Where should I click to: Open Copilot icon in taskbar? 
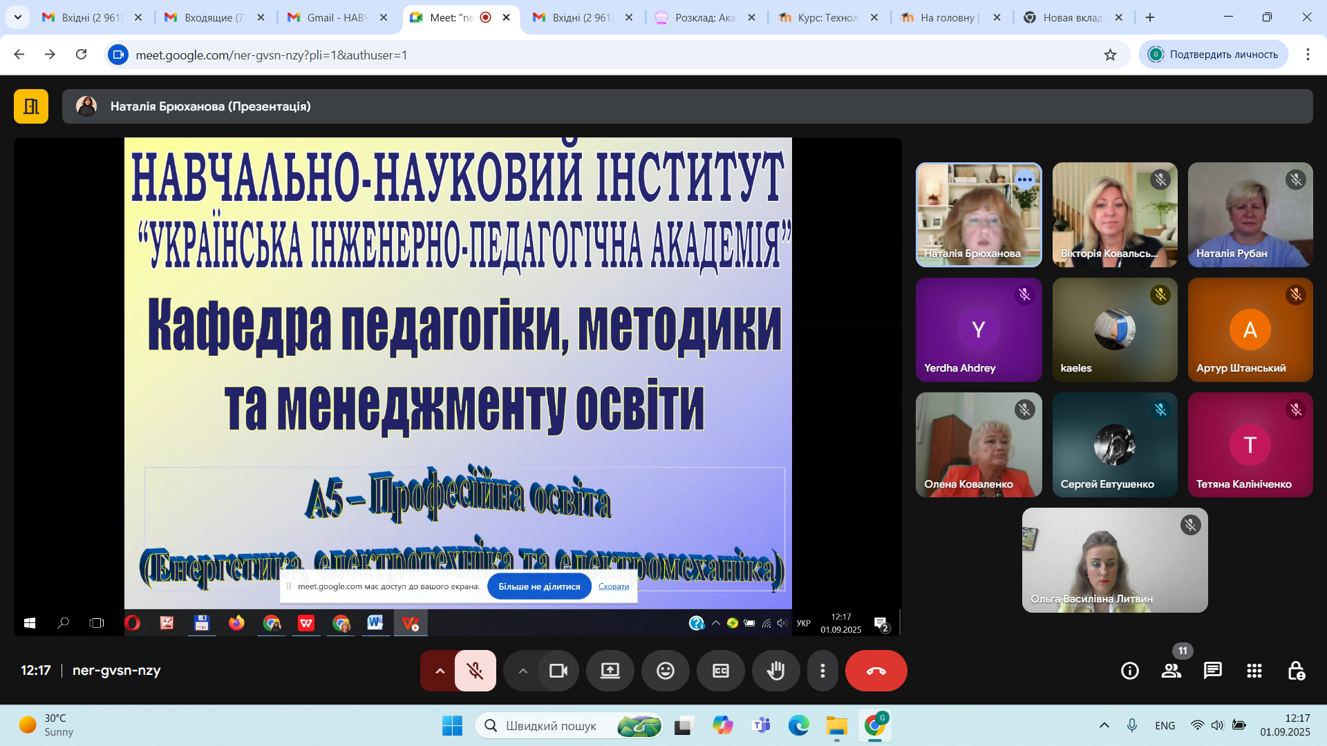click(x=723, y=726)
